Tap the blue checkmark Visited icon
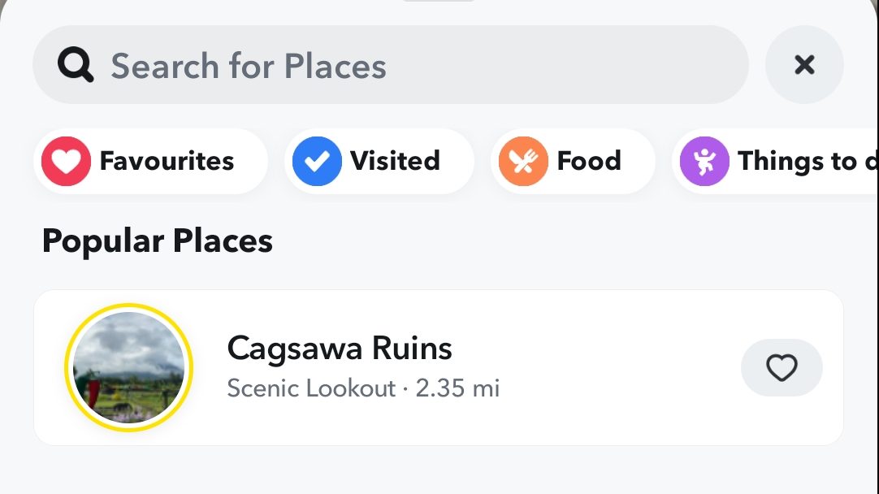Image resolution: width=879 pixels, height=494 pixels. [x=317, y=161]
